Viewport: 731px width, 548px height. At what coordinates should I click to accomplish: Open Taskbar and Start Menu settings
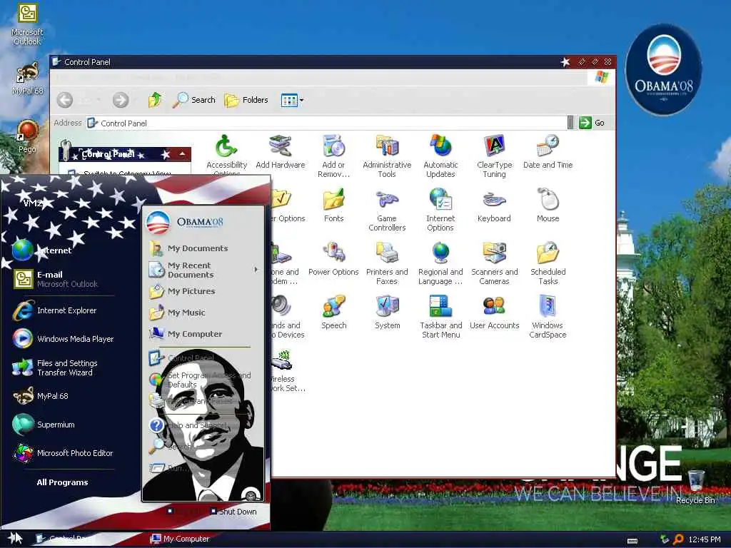(x=441, y=317)
